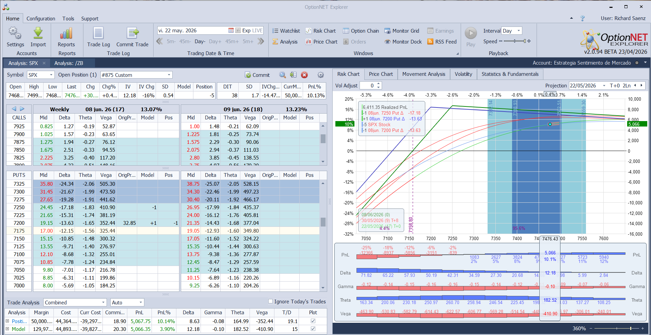Click the red X delete position icon
Viewport: 651px width, 335px height.
tap(304, 75)
